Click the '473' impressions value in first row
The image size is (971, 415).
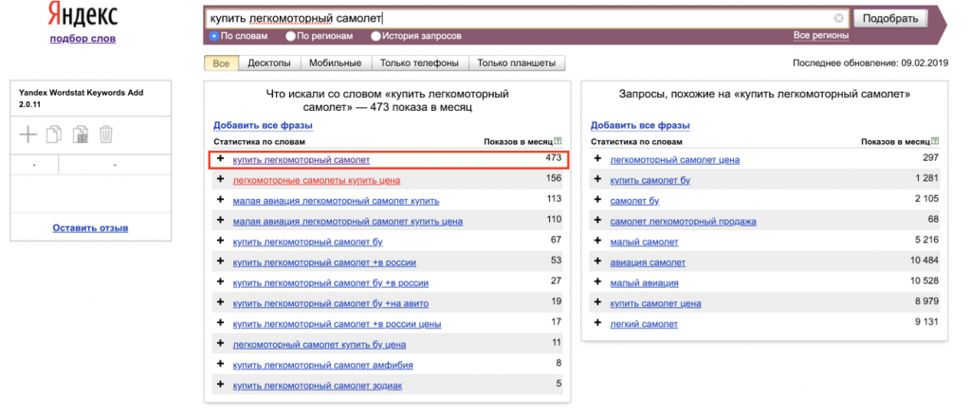pos(553,158)
